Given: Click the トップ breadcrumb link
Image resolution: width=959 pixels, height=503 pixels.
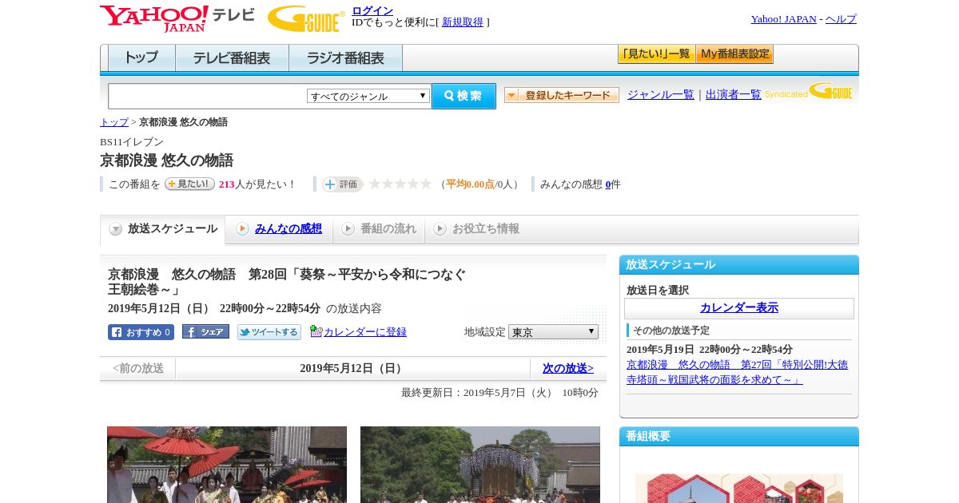Looking at the screenshot, I should [x=114, y=122].
